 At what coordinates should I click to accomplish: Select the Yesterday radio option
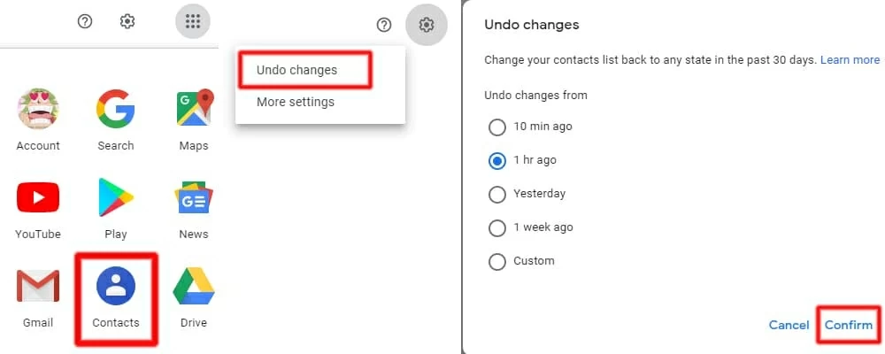tap(497, 194)
